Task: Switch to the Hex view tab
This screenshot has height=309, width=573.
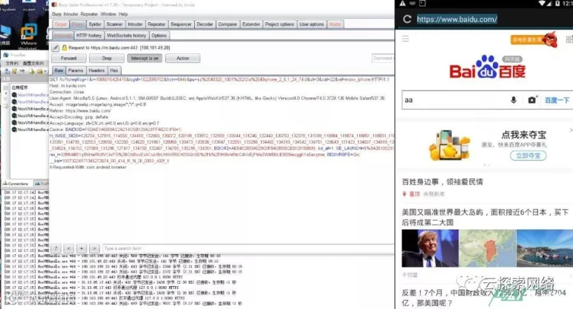Action: pos(115,71)
